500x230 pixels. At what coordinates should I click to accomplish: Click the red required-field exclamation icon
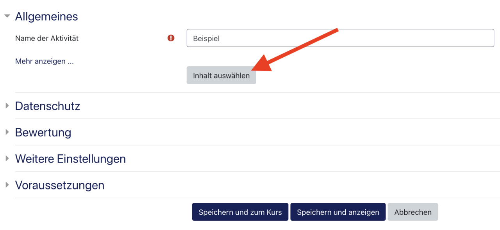(x=171, y=38)
